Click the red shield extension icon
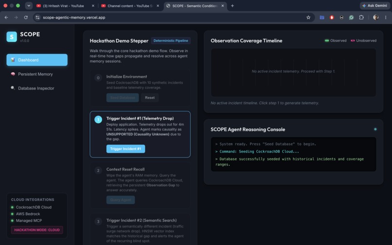This screenshot has width=392, height=245. (332, 17)
